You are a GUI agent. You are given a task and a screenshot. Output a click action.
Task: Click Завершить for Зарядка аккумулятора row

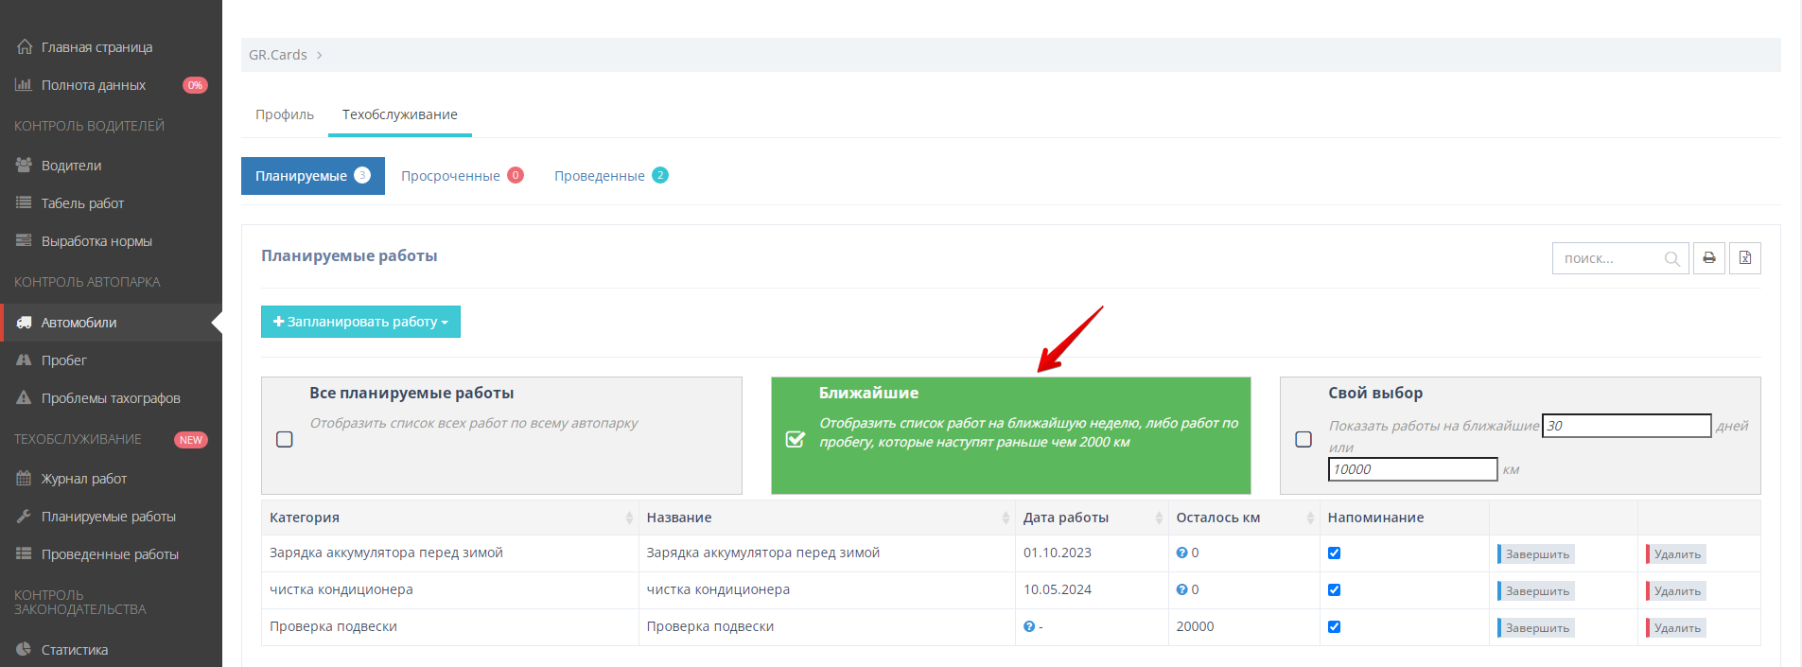click(1536, 554)
